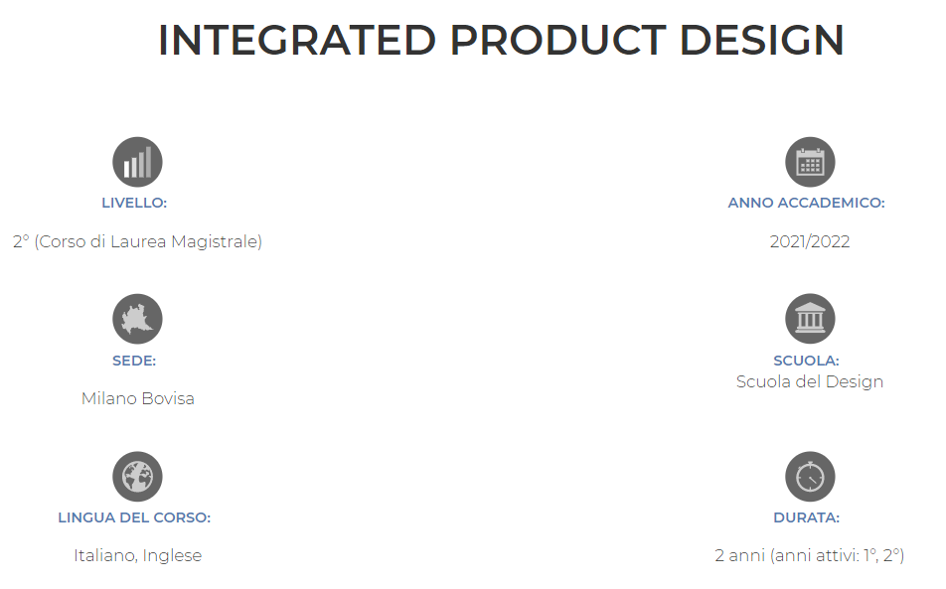Viewport: 946px width, 589px height.
Task: Click the SEDE: label
Action: [134, 361]
